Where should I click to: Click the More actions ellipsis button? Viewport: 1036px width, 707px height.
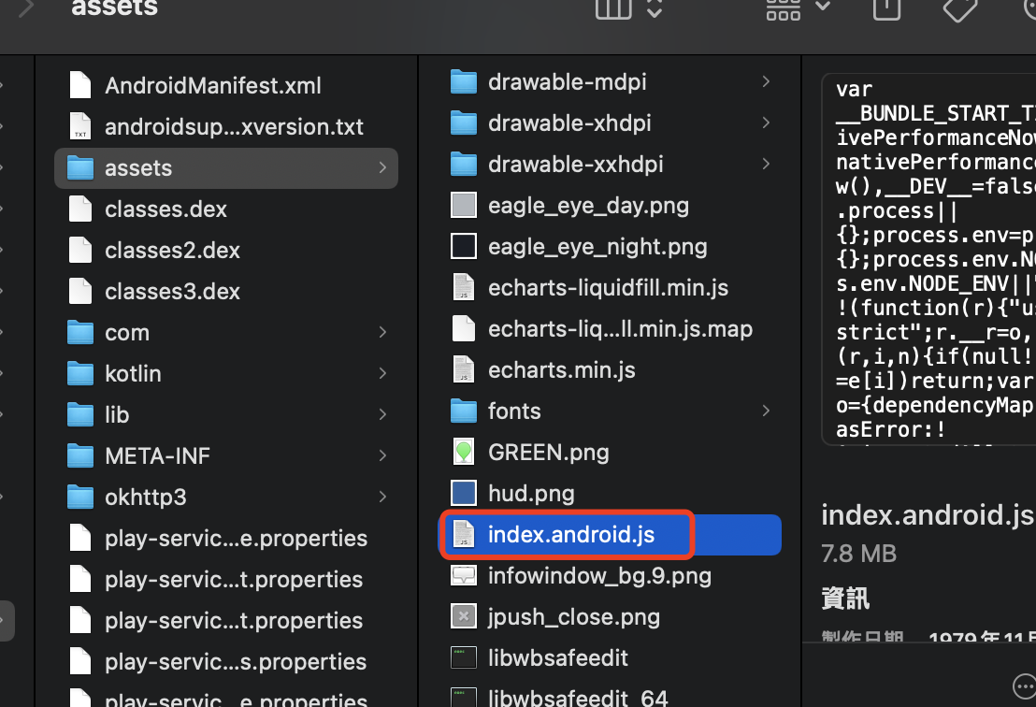coord(1025,685)
